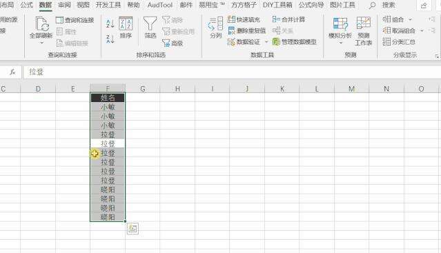Toggle the 筛选 filter funnel

coord(150,28)
